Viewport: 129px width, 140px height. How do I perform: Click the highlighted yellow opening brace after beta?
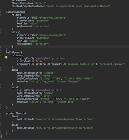(19, 32)
